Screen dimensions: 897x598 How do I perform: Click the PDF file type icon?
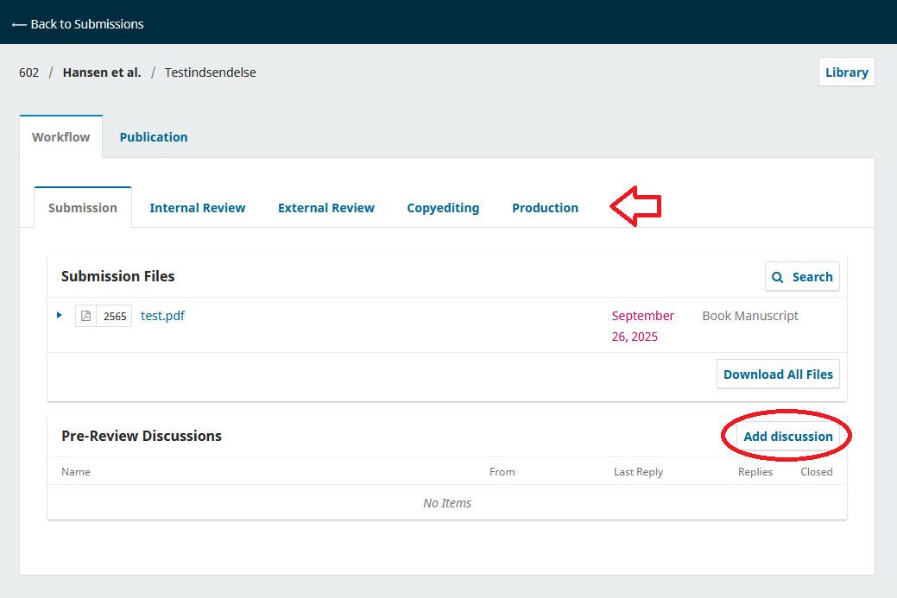click(x=85, y=316)
